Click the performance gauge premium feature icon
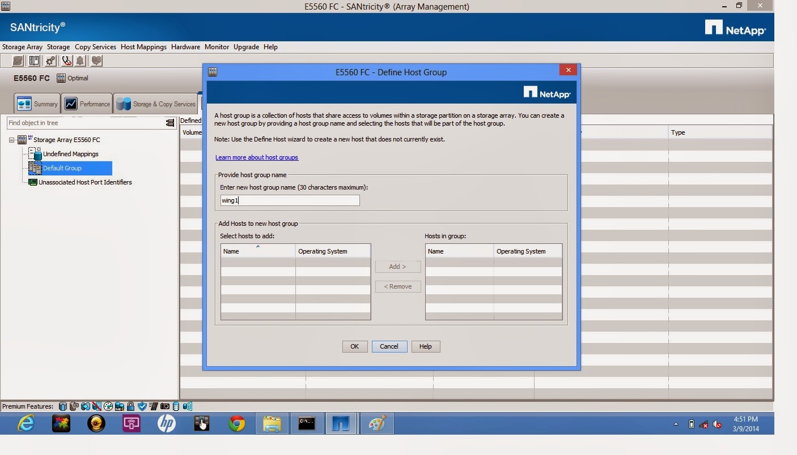This screenshot has height=455, width=797. tap(108, 406)
